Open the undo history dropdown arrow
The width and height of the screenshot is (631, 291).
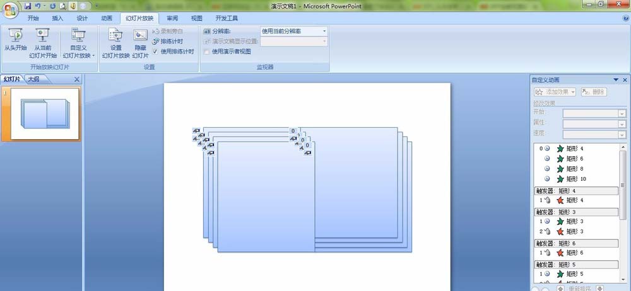[x=44, y=6]
